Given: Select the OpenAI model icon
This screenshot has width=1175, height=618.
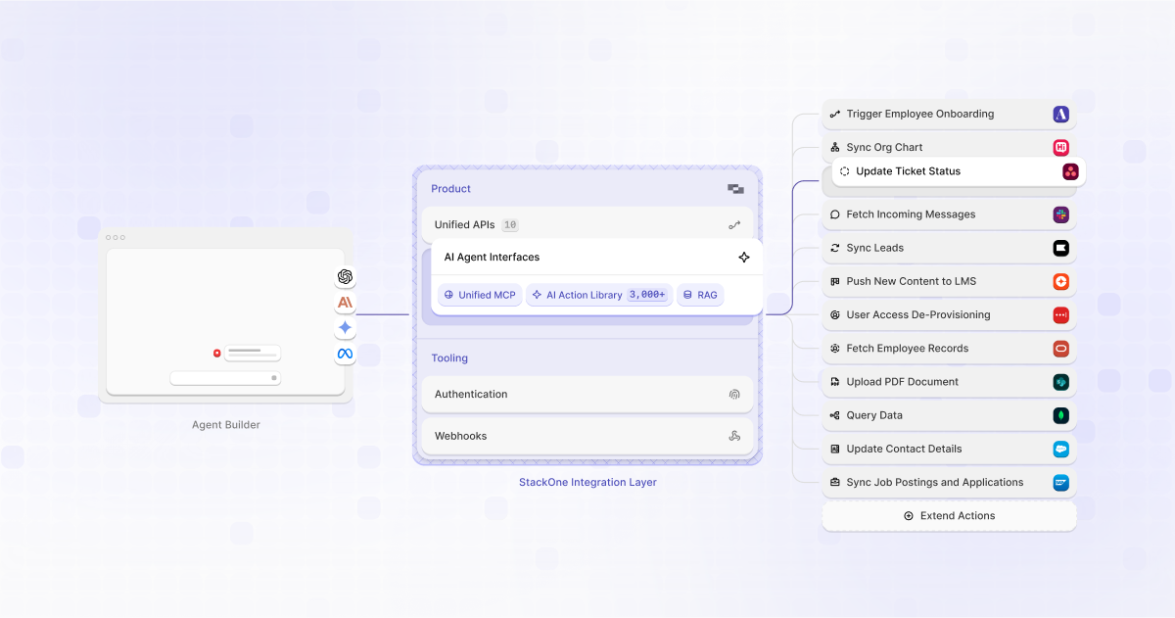Looking at the screenshot, I should click(x=345, y=277).
